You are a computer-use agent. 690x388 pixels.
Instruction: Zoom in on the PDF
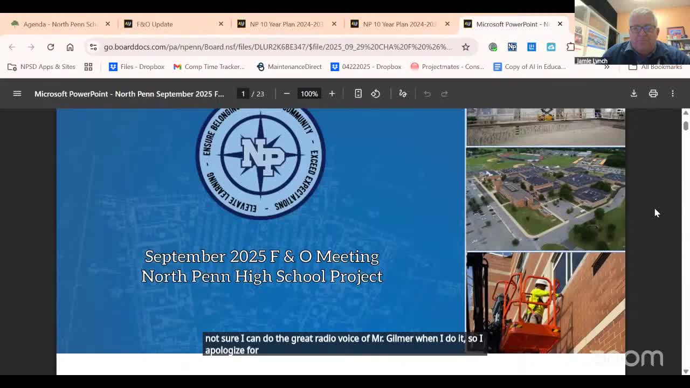pos(332,94)
